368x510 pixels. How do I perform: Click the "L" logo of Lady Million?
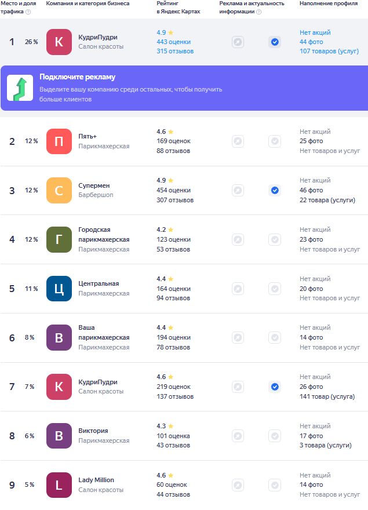(x=59, y=485)
